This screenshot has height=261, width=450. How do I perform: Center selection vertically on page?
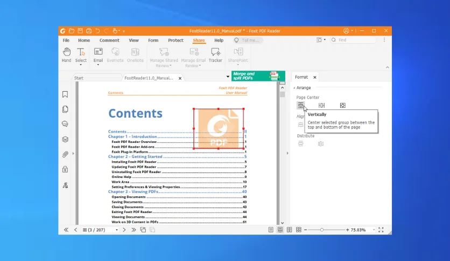(300, 105)
